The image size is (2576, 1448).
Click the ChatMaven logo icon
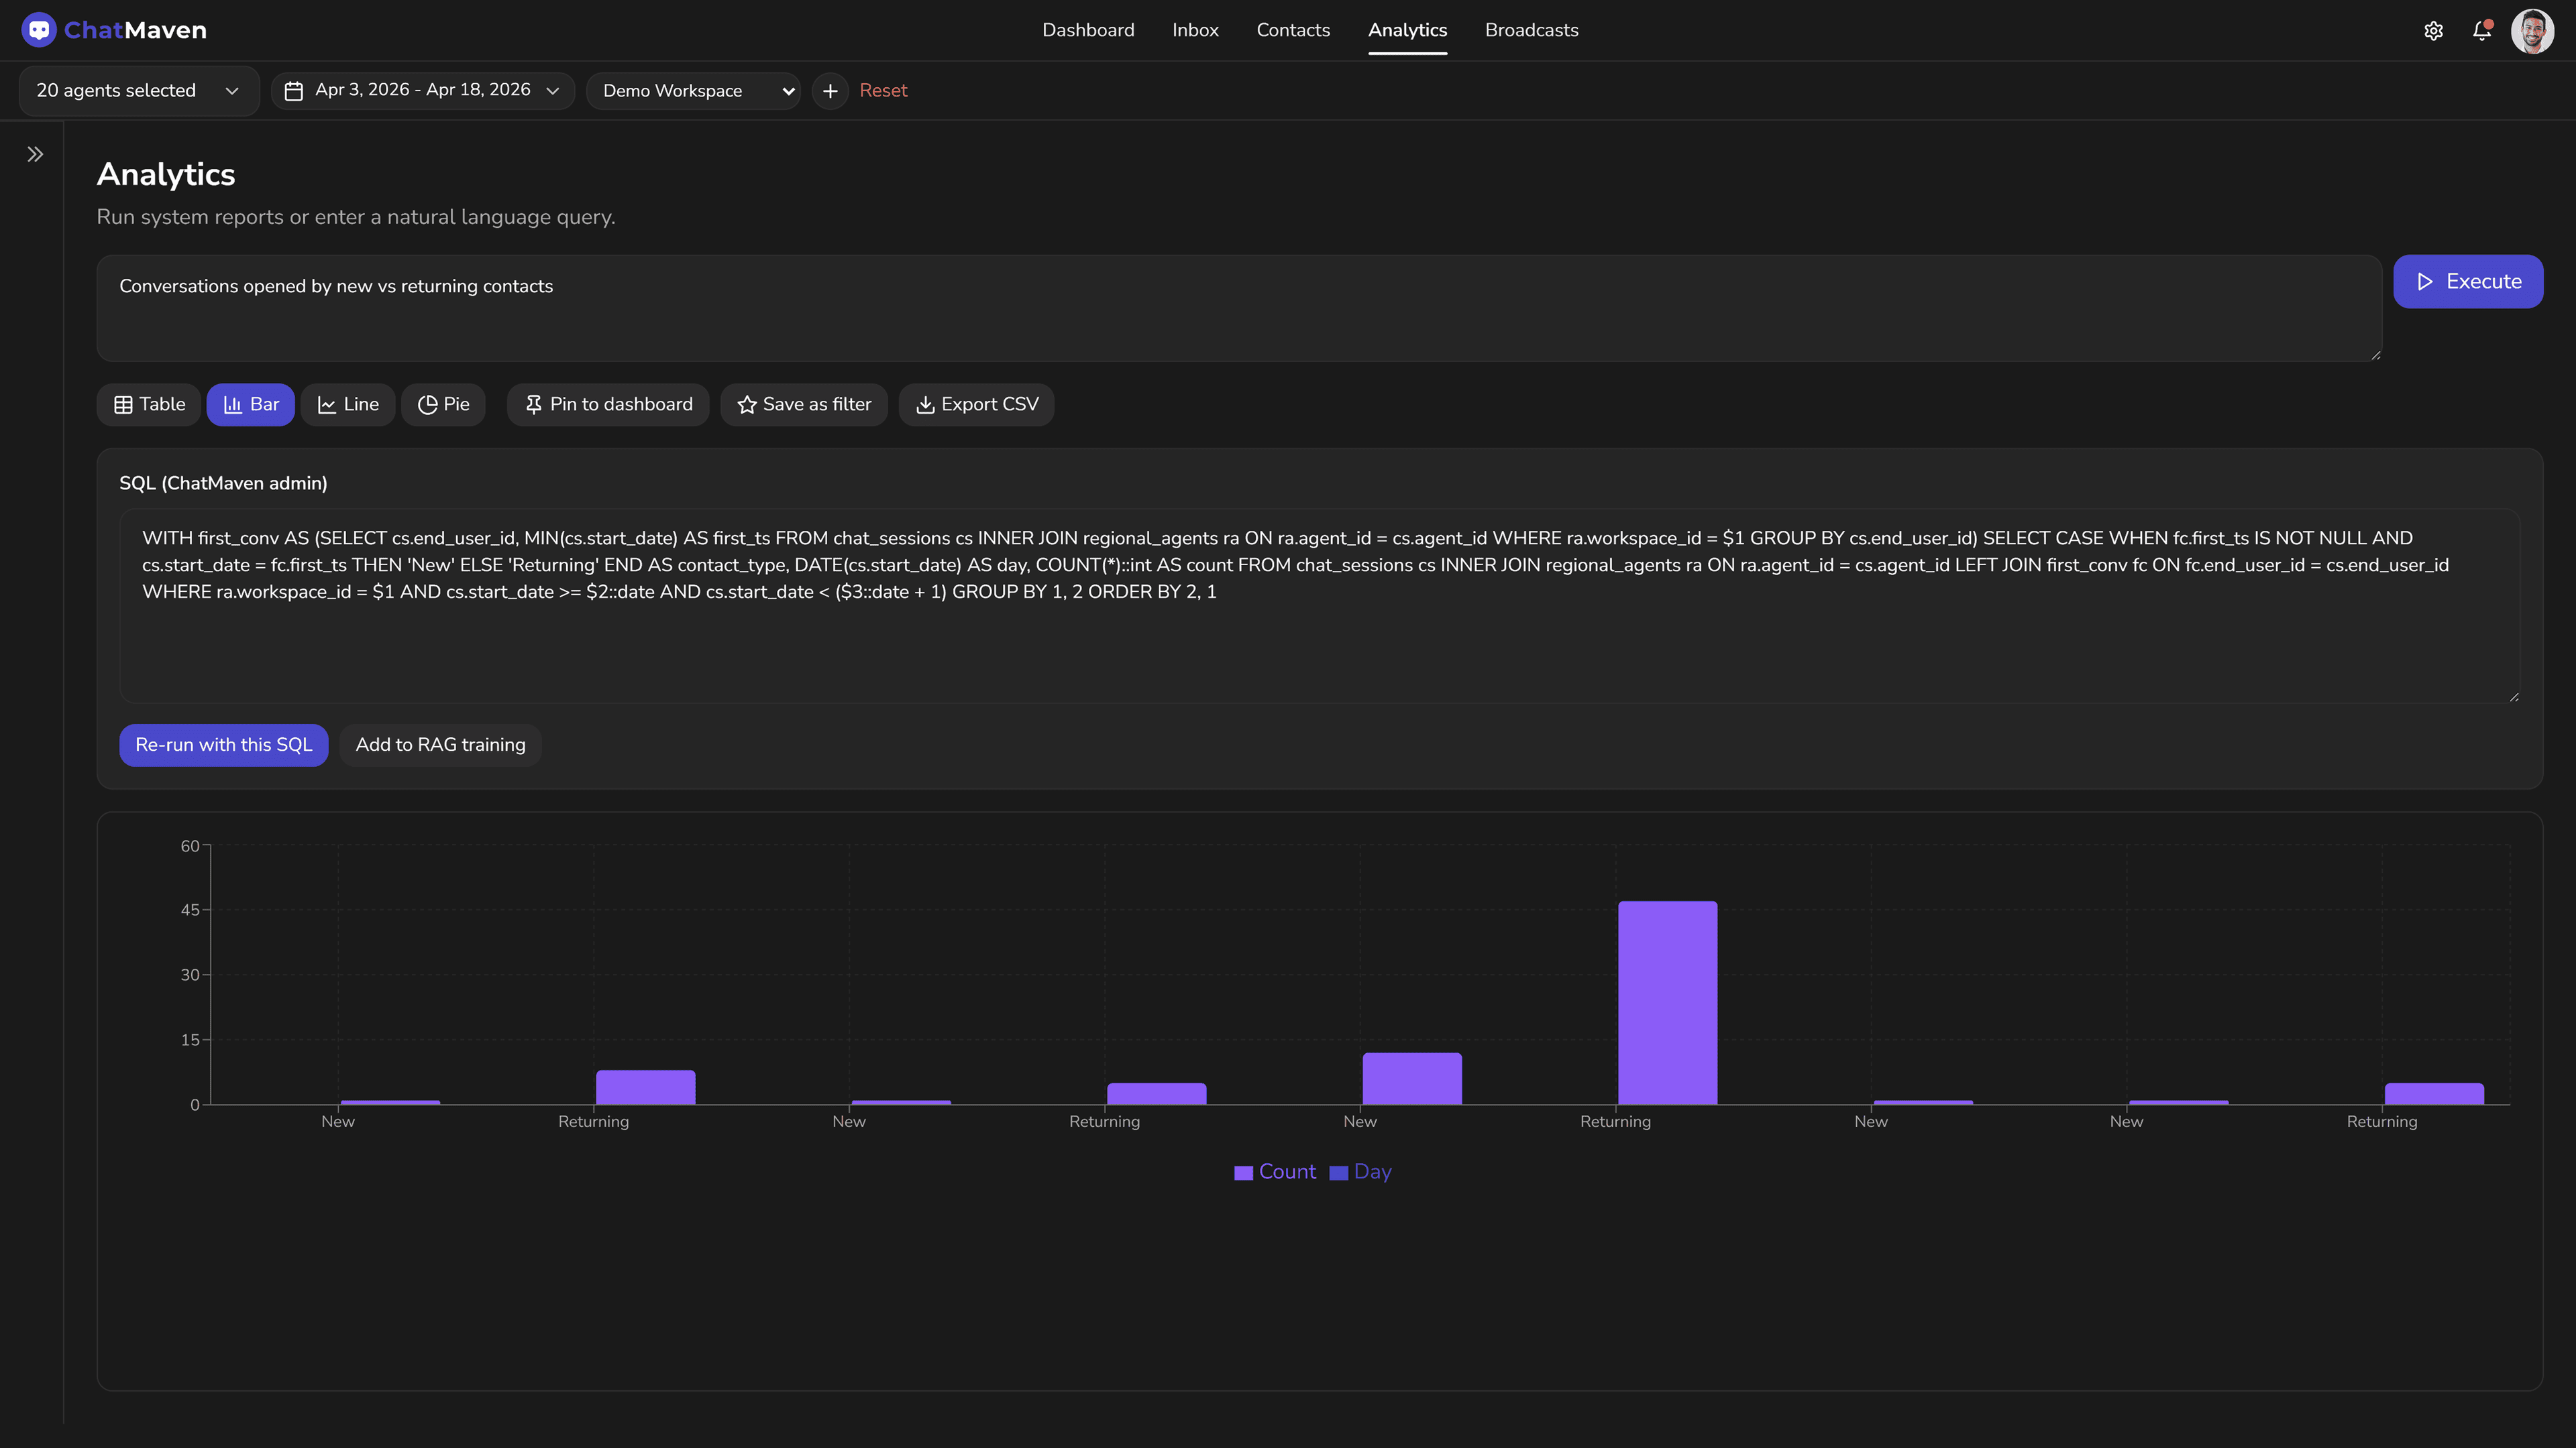39,30
